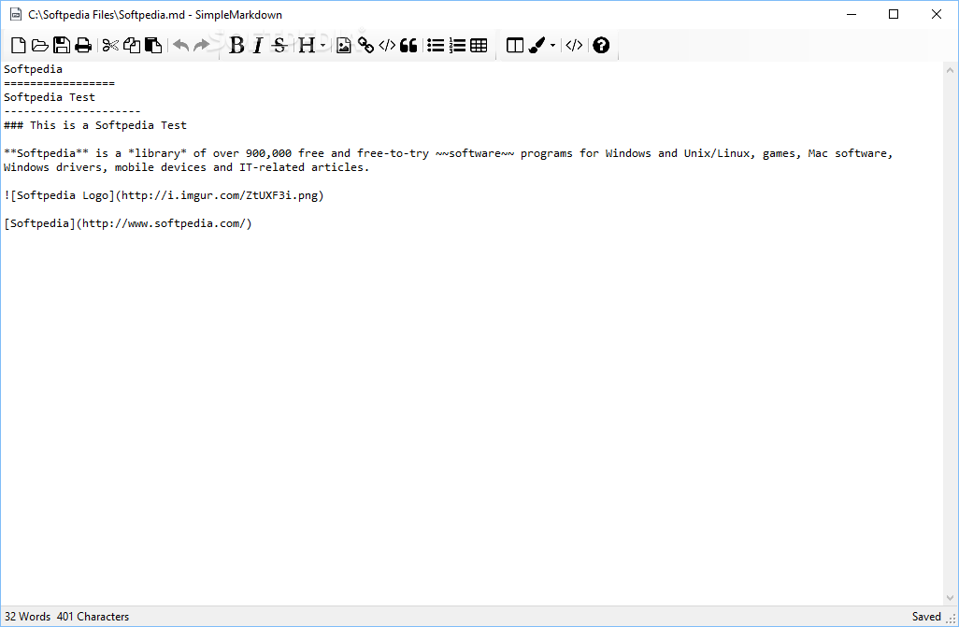
Task: Click the '401 Characters' status text
Action: coord(93,617)
